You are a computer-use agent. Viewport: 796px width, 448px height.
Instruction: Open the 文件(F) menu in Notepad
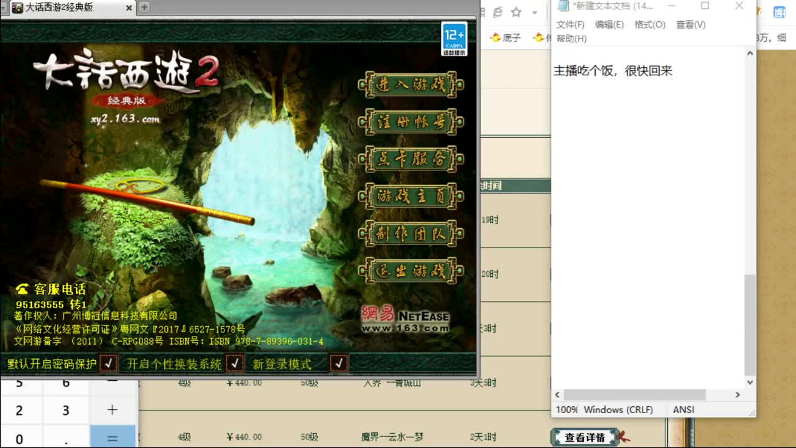[570, 24]
